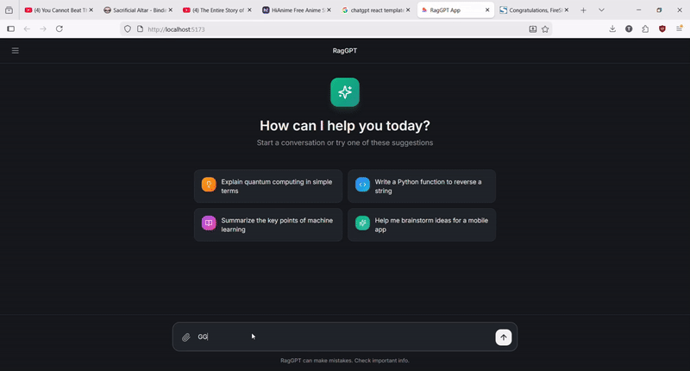Bookmark this page with the star icon
690x371 pixels.
(x=545, y=29)
